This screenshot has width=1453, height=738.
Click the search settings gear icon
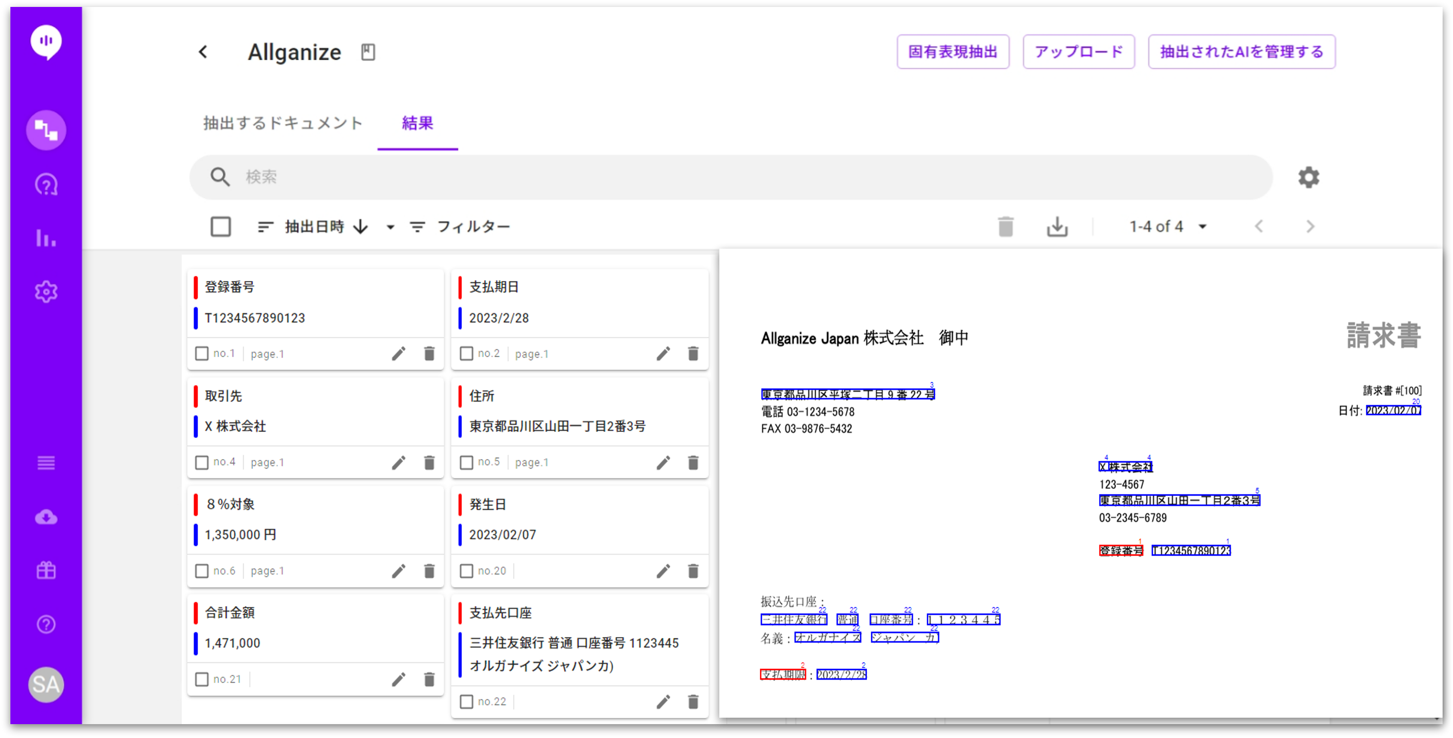tap(1308, 177)
